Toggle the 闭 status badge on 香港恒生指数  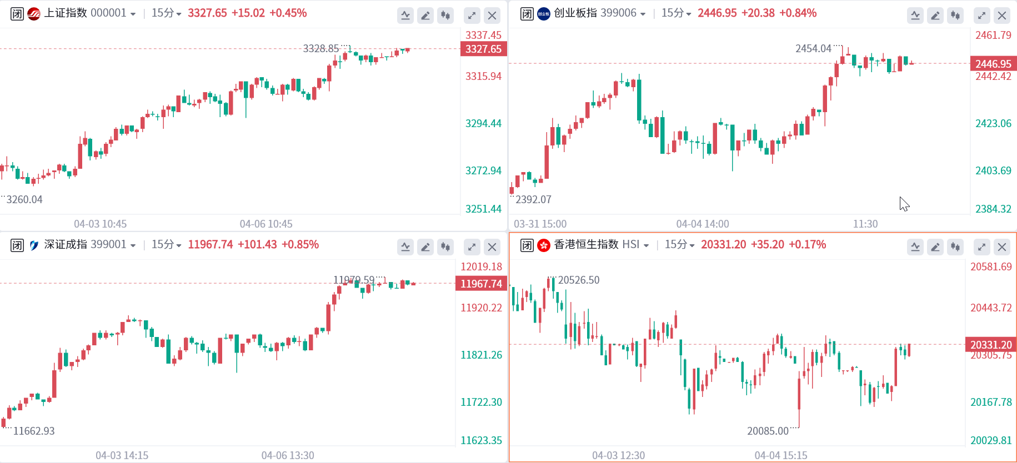pos(527,245)
